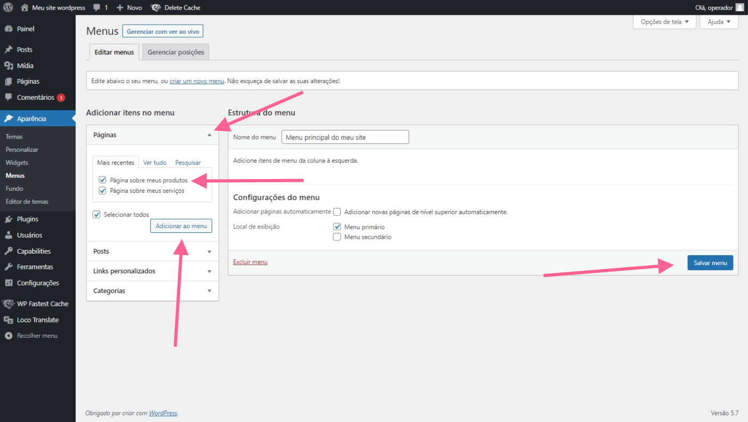Click the Comentários speech bubble icon in sidebar
Screen dimensions: 748x422
pyautogui.click(x=9, y=98)
